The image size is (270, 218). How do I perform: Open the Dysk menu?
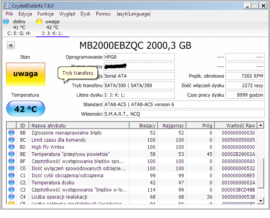[x=85, y=14]
